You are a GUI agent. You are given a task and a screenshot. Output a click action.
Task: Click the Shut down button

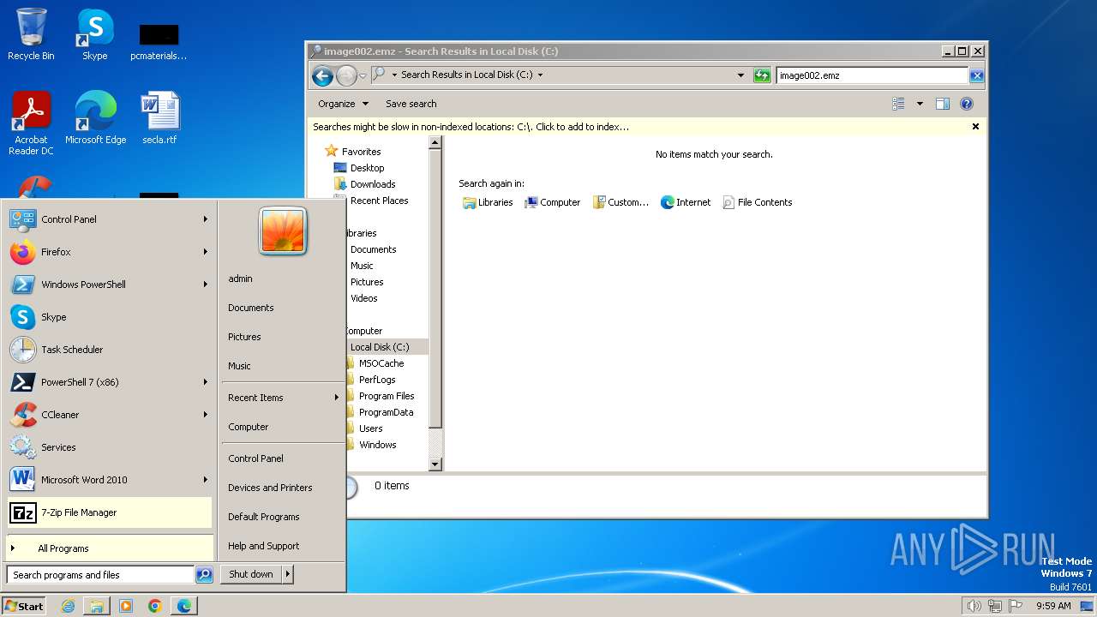point(251,574)
